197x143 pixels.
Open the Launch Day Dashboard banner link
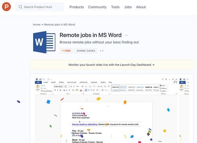pos(111,65)
